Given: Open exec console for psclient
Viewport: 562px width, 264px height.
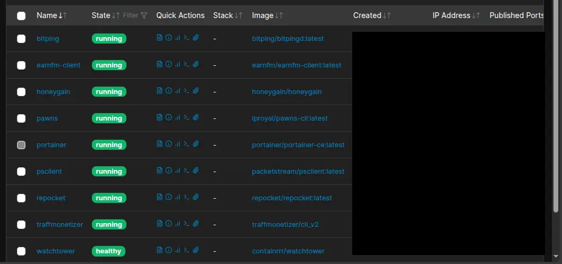Looking at the screenshot, I should tap(186, 170).
